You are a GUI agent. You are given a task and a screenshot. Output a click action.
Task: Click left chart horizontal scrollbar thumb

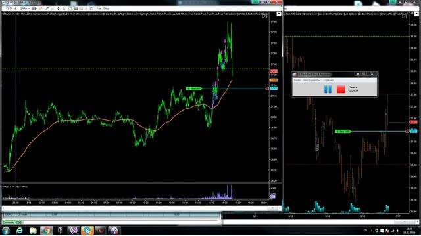272,208
